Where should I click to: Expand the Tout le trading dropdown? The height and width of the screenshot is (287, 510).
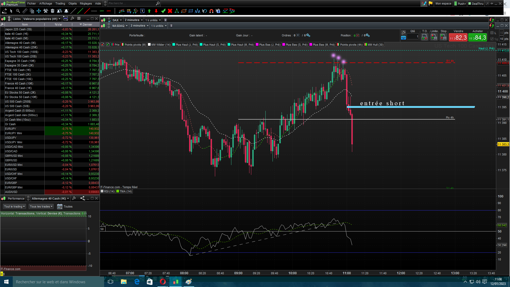tap(14, 206)
